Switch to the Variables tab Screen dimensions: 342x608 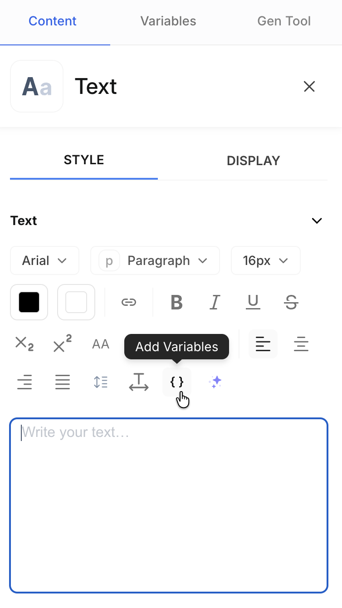tap(168, 21)
